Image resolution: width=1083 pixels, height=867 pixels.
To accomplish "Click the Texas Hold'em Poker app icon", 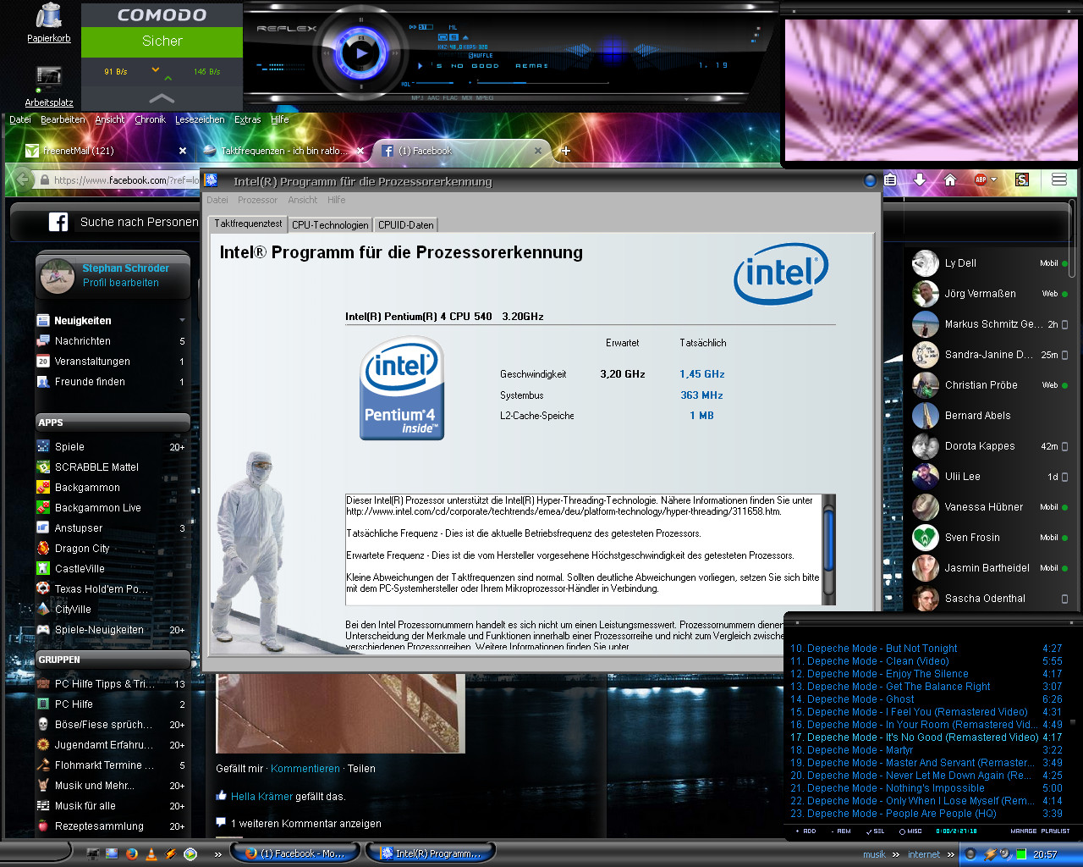I will pos(43,589).
